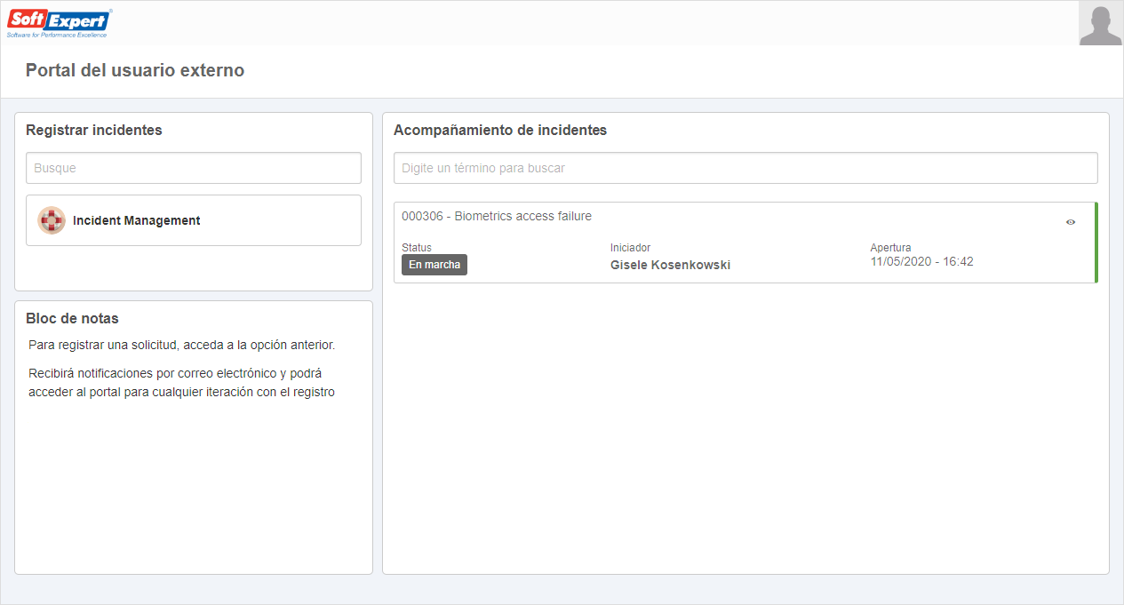This screenshot has width=1124, height=605.
Task: Click the Iniciador label
Action: tap(631, 248)
